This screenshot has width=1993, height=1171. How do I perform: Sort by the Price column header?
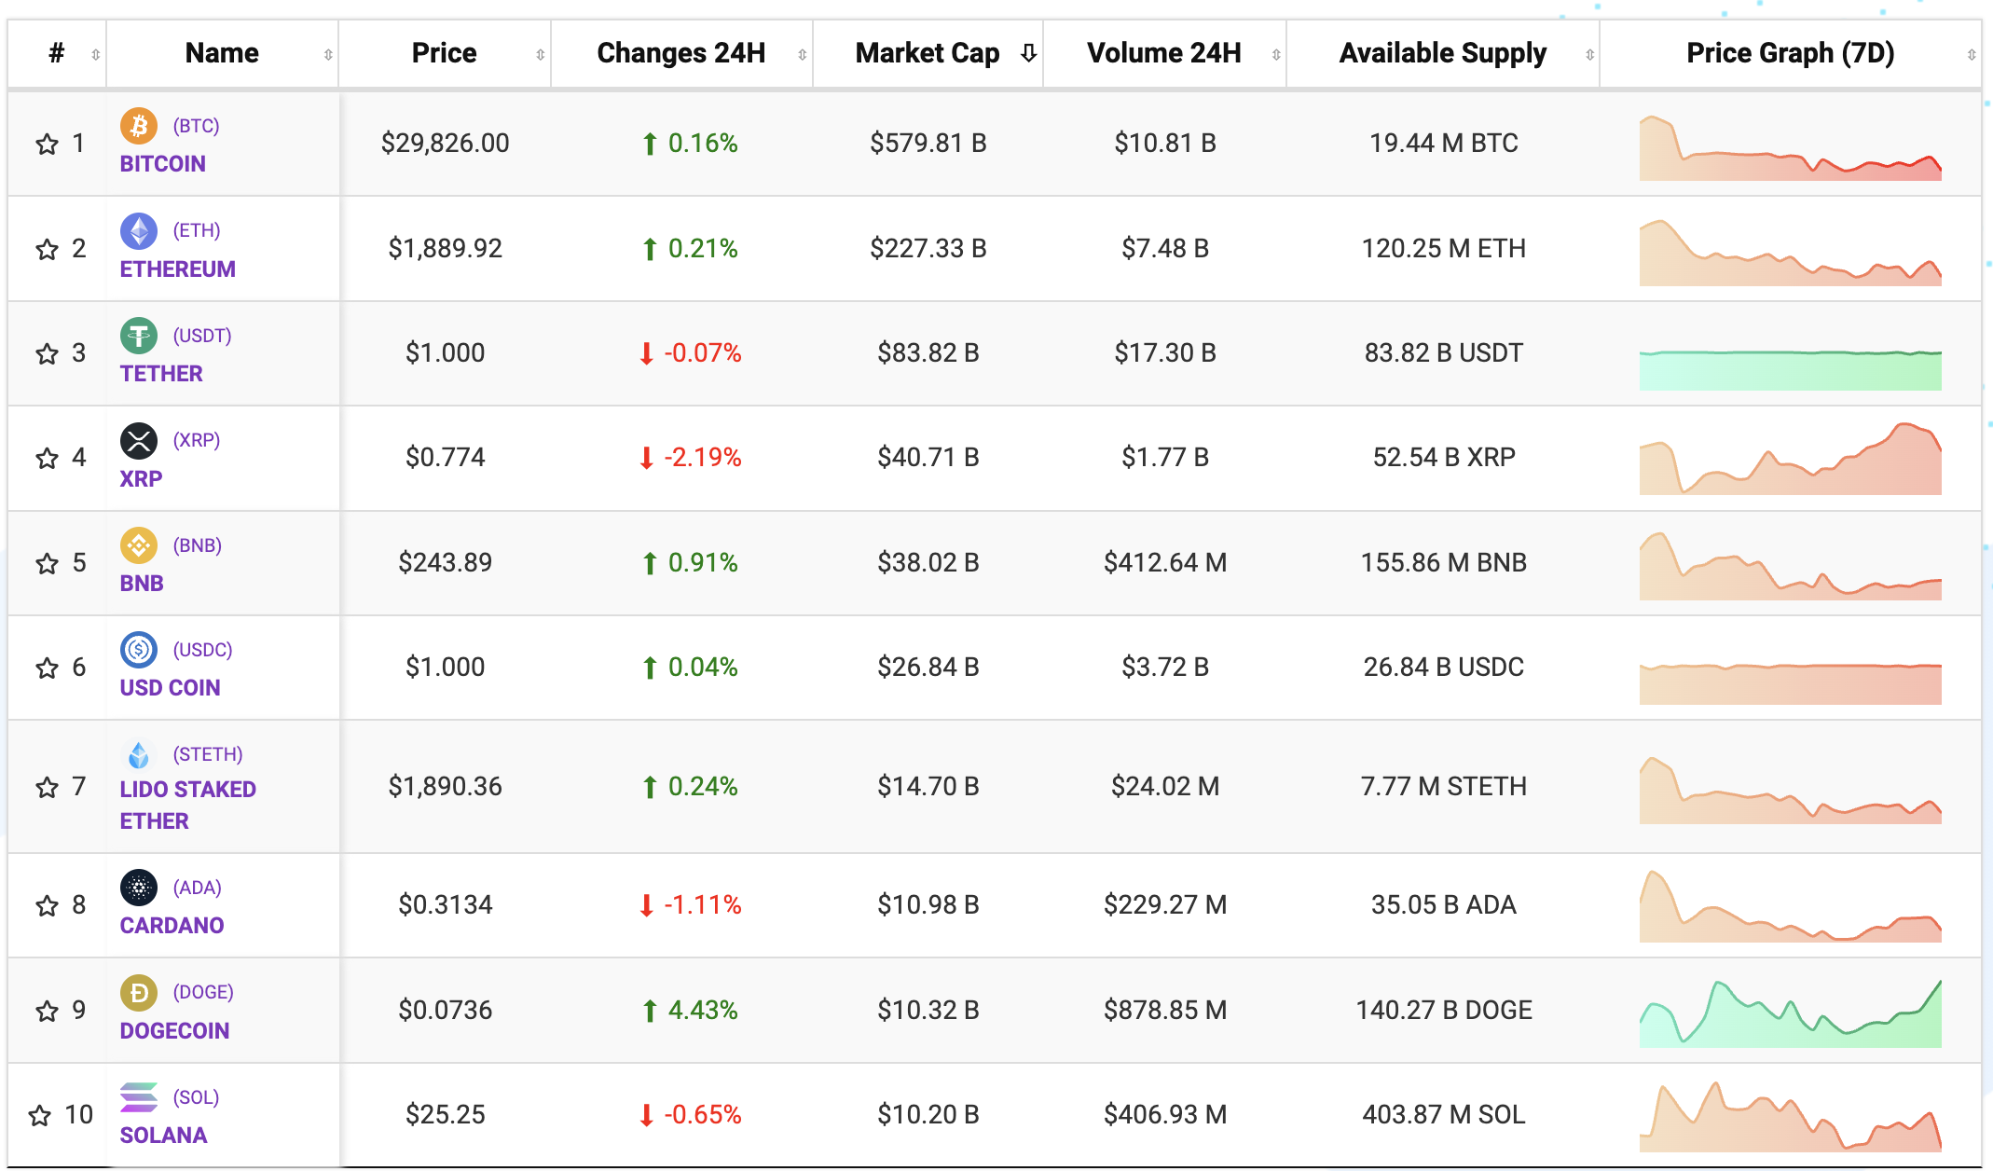click(445, 53)
